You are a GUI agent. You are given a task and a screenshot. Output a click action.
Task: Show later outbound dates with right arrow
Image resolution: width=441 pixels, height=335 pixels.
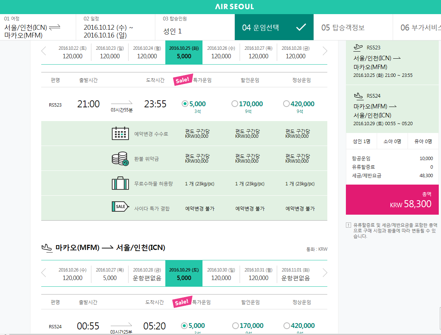click(325, 51)
